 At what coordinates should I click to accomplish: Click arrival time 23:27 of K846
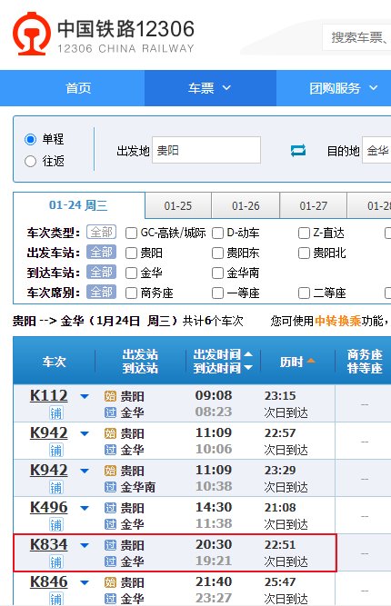214,598
